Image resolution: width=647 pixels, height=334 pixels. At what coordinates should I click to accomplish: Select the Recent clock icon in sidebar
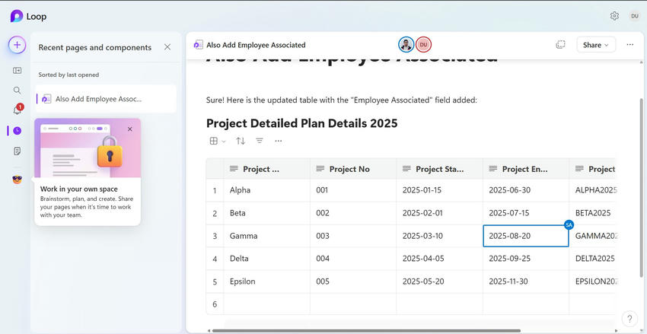pyautogui.click(x=17, y=131)
